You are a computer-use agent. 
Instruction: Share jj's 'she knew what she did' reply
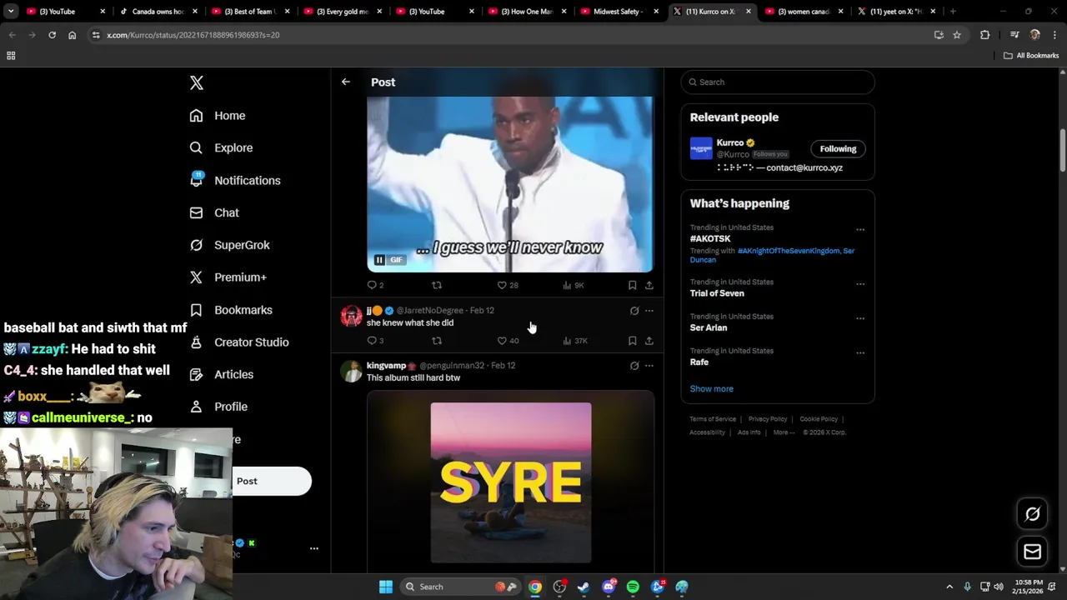click(x=649, y=341)
